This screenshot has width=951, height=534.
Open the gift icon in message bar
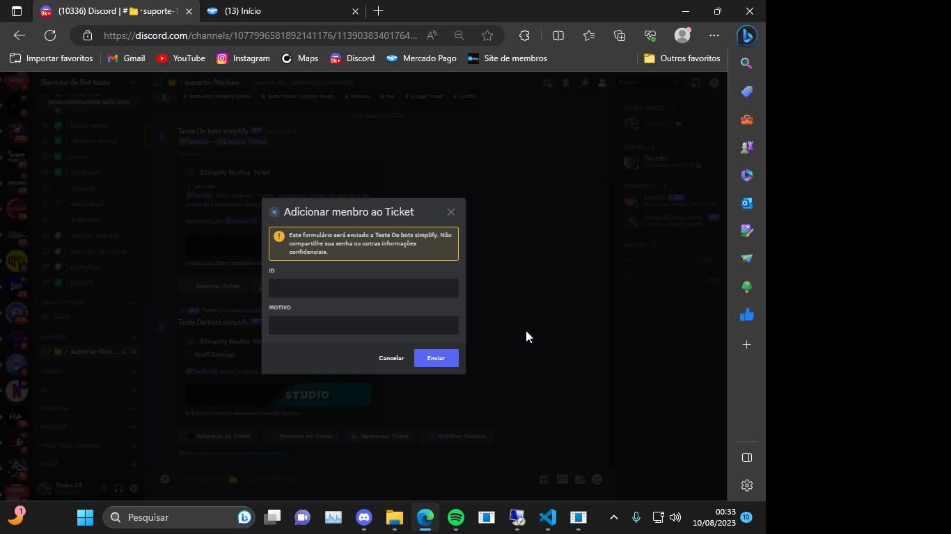coord(543,479)
